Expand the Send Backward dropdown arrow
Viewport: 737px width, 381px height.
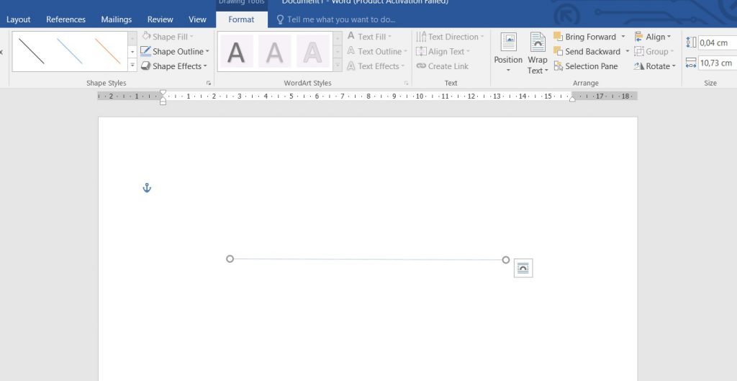tap(627, 51)
